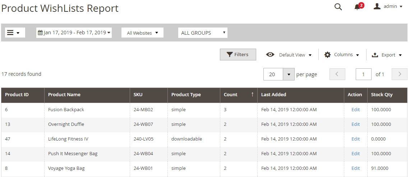Image resolution: width=410 pixels, height=177 pixels.
Task: Click the admin user avatar icon
Action: (x=377, y=6)
